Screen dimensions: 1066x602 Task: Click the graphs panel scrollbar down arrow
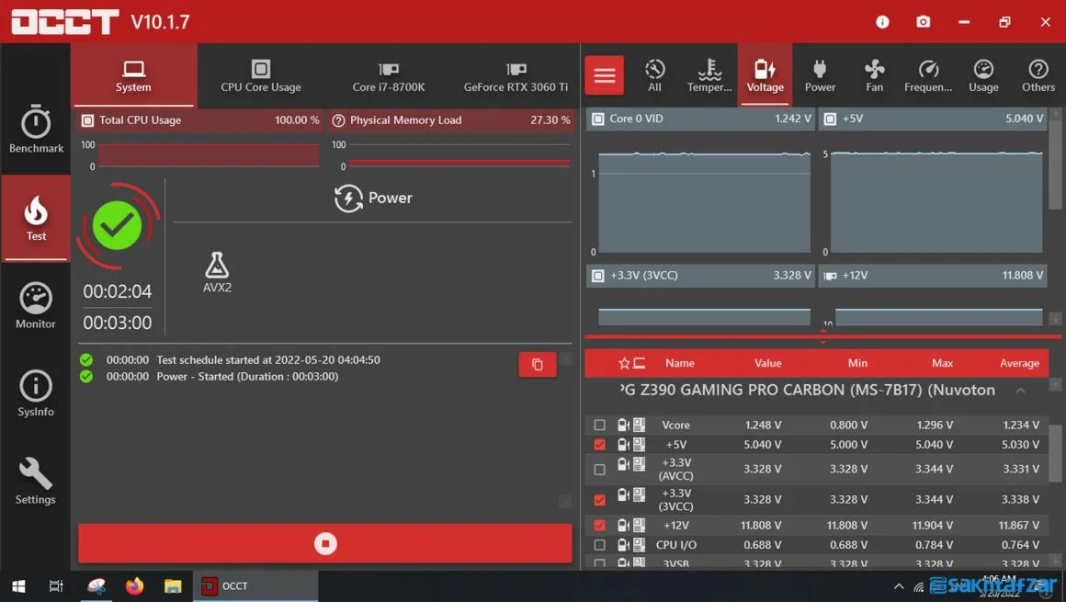(x=1055, y=318)
